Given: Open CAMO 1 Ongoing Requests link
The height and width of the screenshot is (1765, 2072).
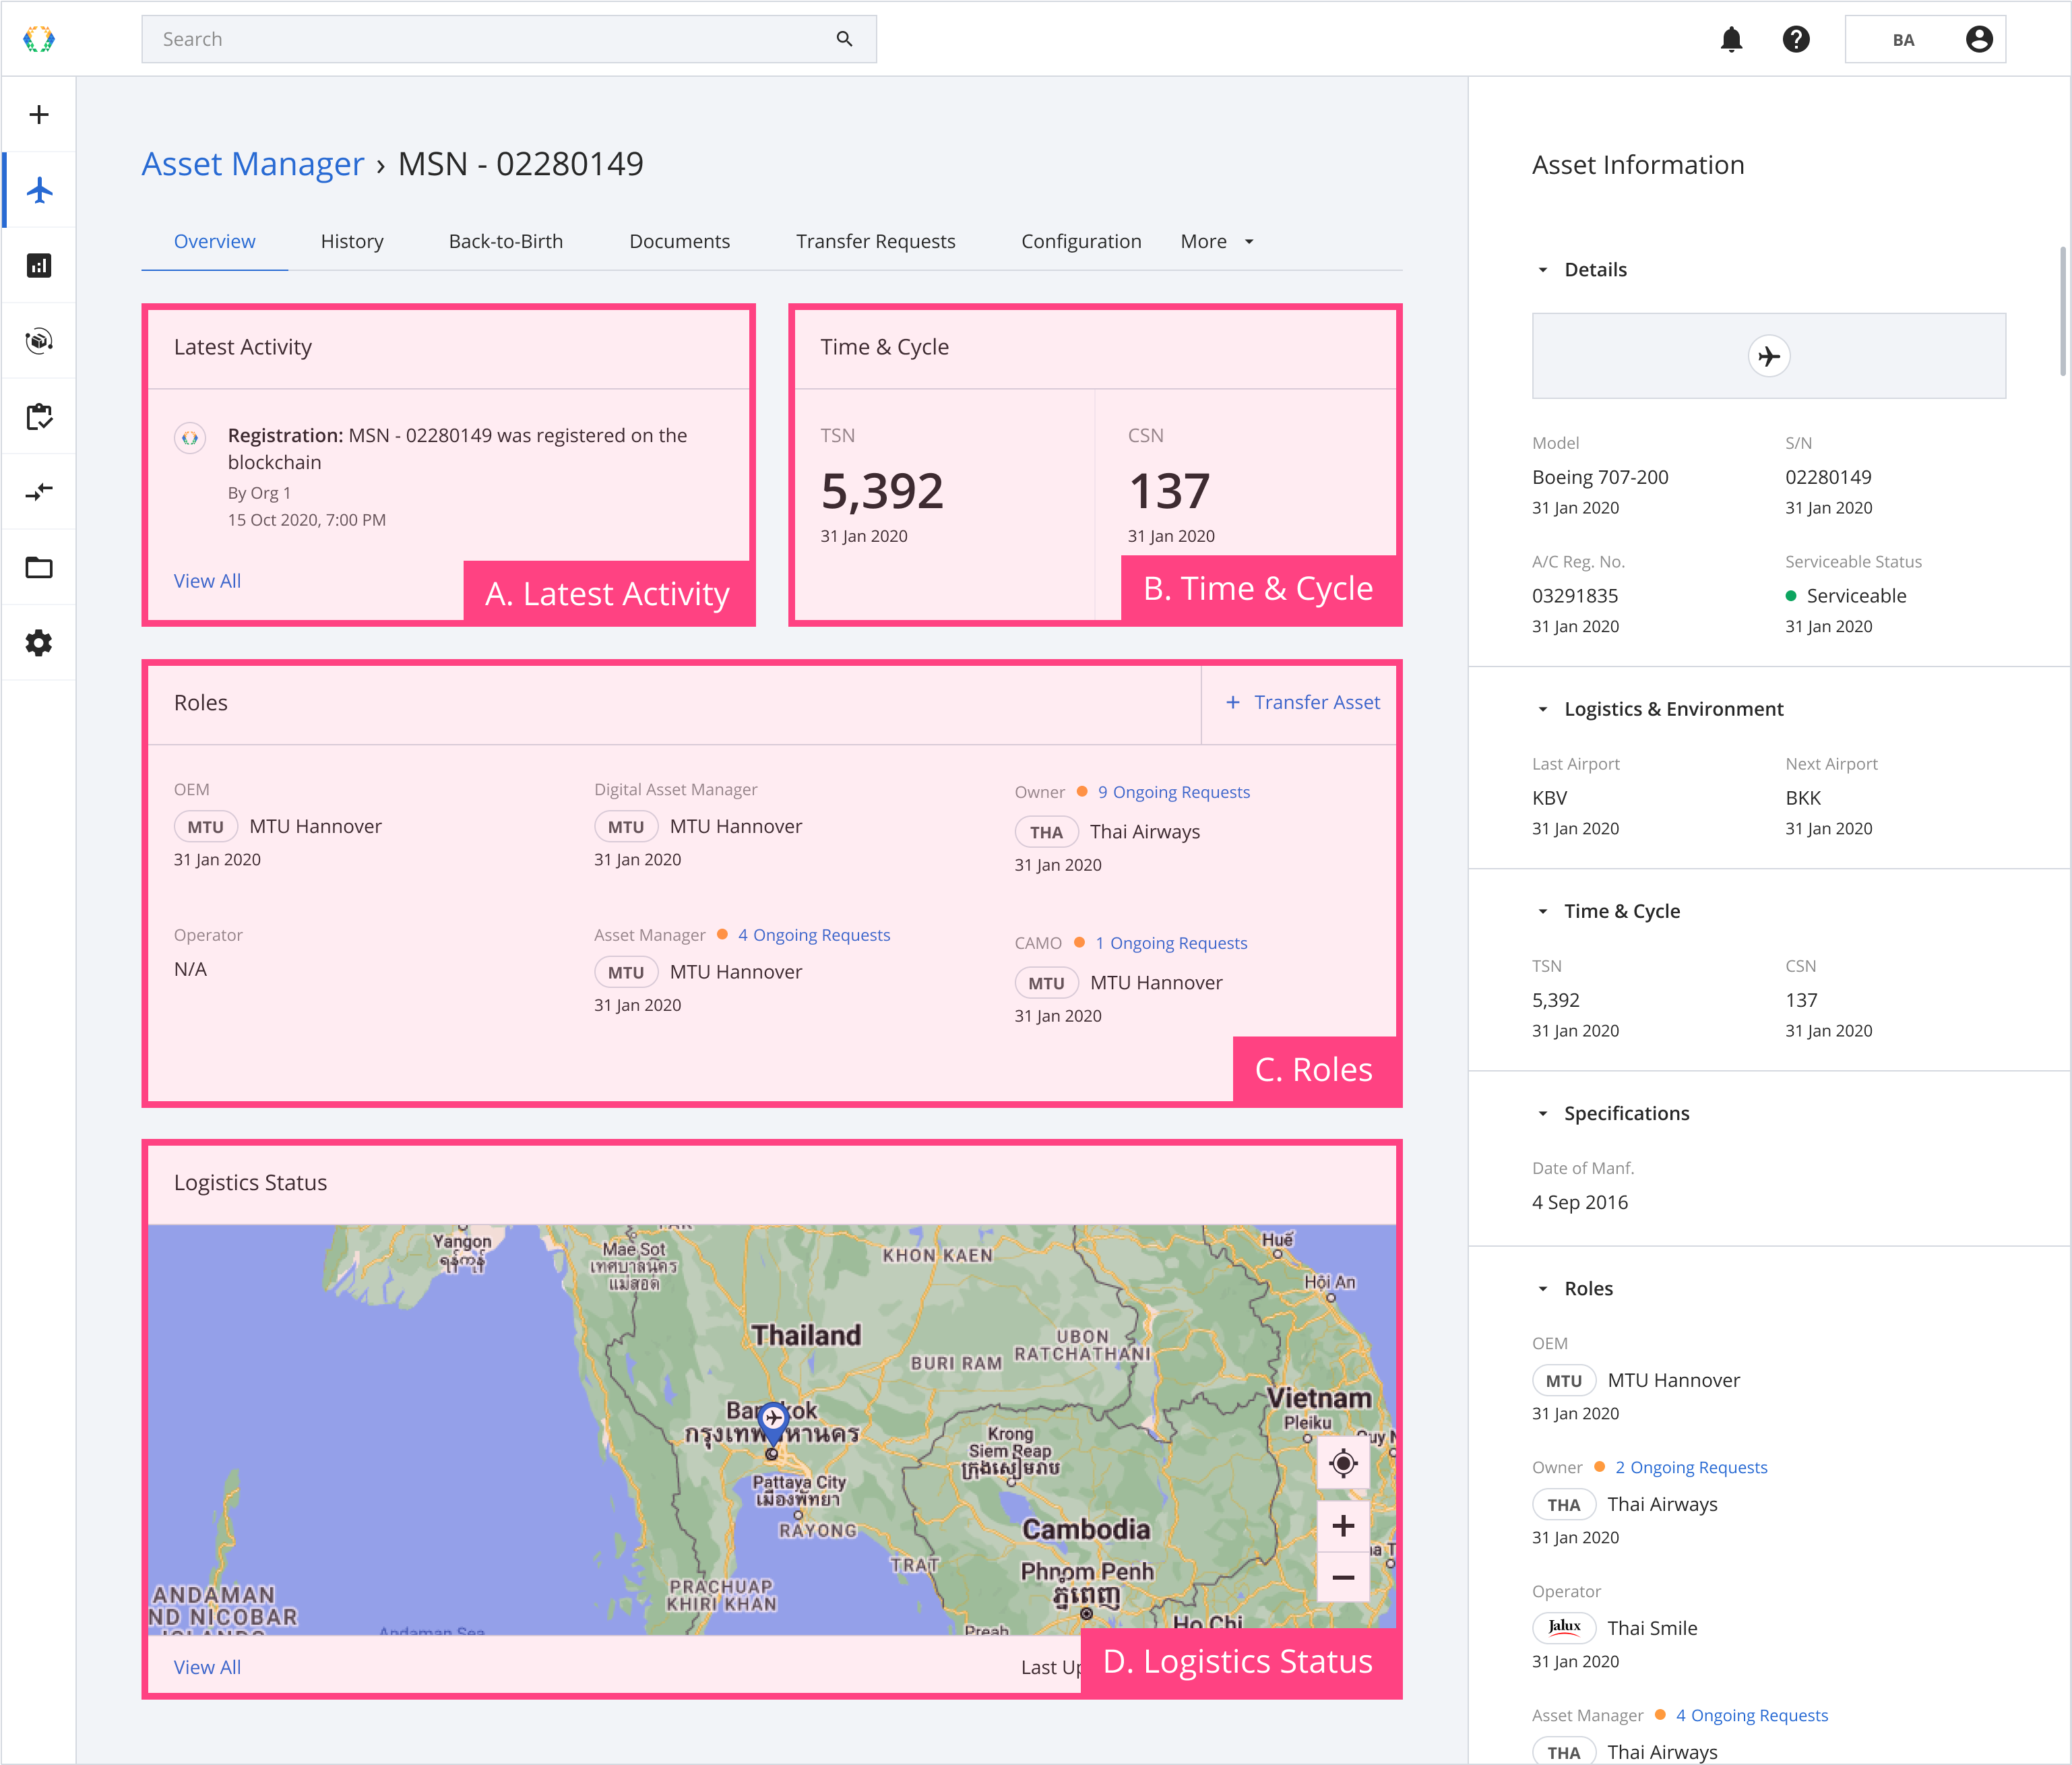Looking at the screenshot, I should [x=1171, y=943].
